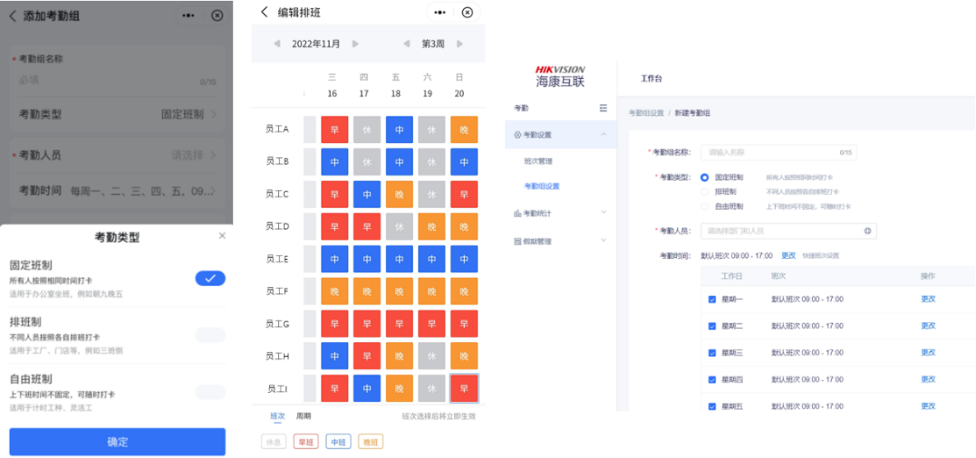Select 自由班制 radio button
This screenshot has height=458, width=976.
point(705,206)
